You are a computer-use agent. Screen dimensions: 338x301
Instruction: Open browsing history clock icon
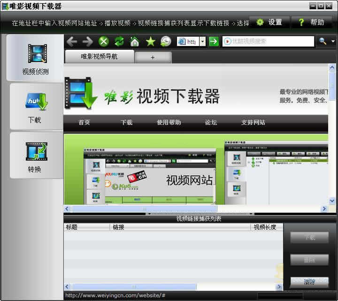[166, 42]
